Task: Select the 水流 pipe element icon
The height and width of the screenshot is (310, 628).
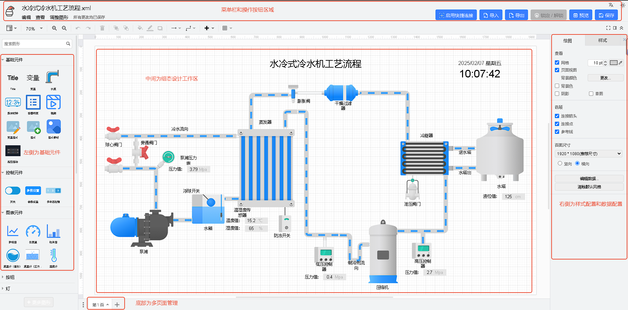Action: [52, 77]
